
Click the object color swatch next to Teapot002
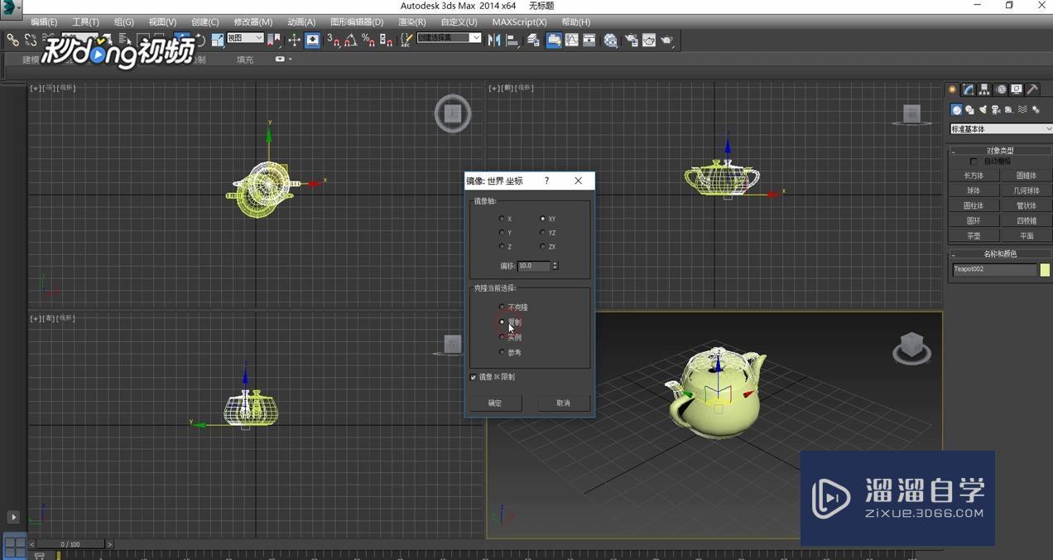[x=1044, y=269]
